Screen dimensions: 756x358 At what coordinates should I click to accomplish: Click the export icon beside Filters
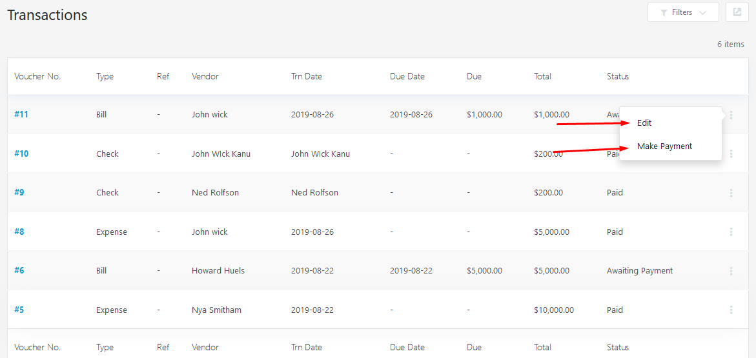click(x=737, y=12)
